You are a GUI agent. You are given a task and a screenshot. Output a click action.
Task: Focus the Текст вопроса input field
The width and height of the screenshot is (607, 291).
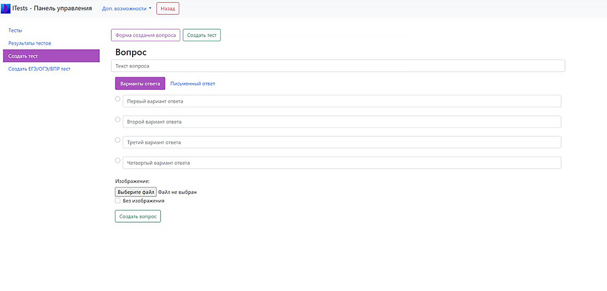click(338, 66)
